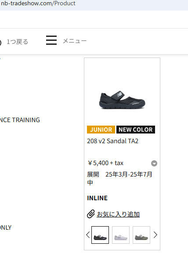Click the black NEW COLOR badge
This screenshot has height=260, width=188.
click(136, 130)
